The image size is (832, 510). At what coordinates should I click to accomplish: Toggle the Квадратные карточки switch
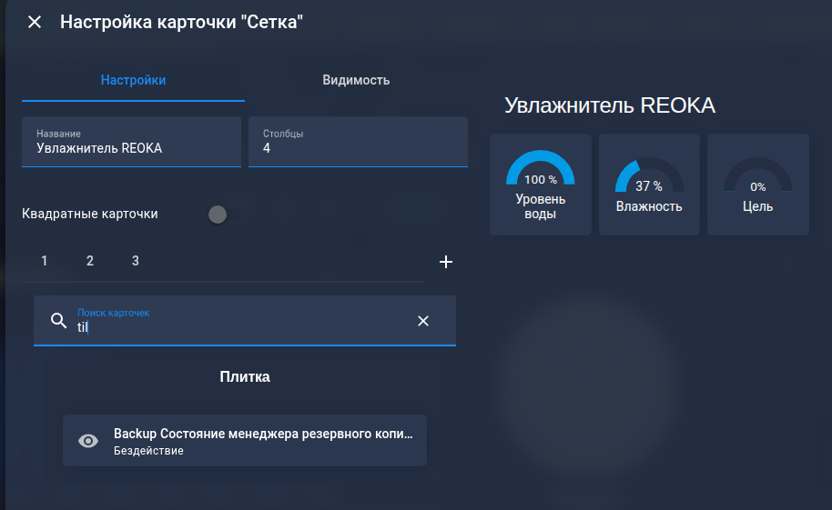tap(223, 215)
